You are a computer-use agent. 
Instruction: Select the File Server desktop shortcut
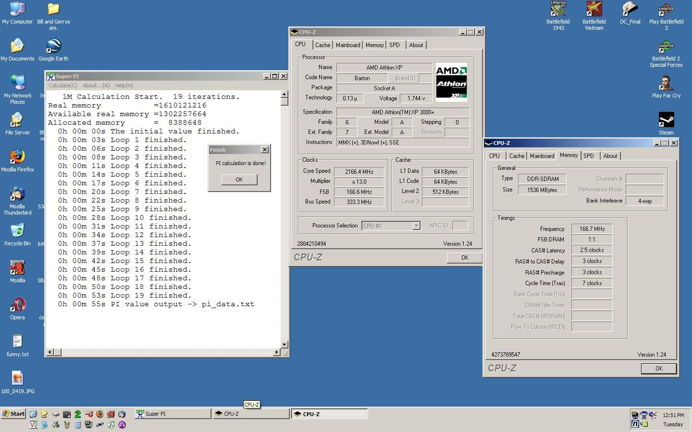coord(17,124)
